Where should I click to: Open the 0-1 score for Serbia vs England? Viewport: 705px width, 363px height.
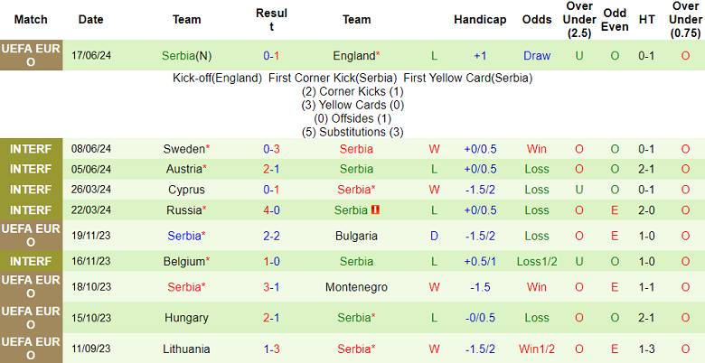coord(271,55)
